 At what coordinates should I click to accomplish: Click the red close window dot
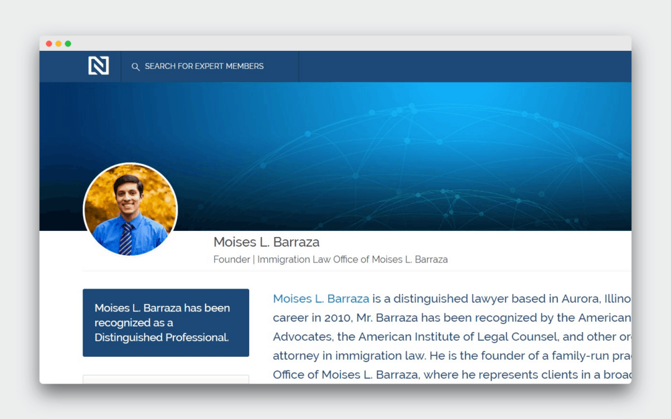coord(49,43)
